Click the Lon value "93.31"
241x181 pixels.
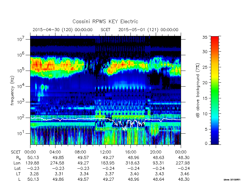159,163
